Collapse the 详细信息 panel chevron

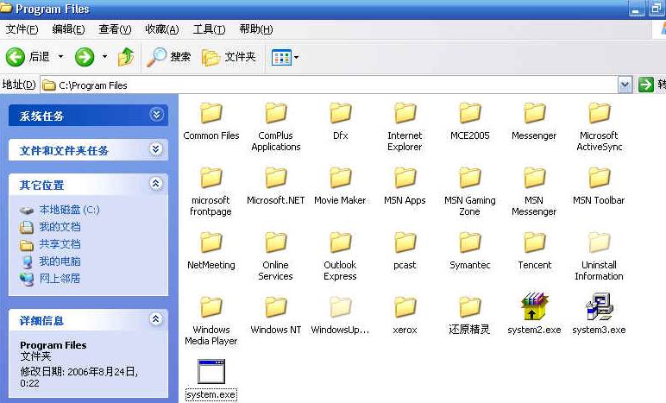pyautogui.click(x=156, y=319)
